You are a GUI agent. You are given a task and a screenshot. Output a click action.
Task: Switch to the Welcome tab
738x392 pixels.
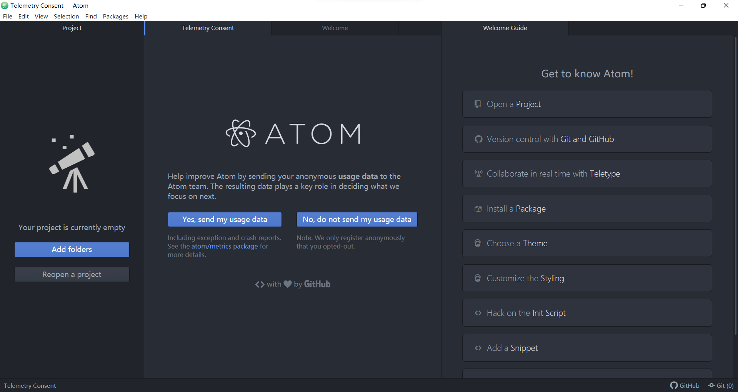335,28
